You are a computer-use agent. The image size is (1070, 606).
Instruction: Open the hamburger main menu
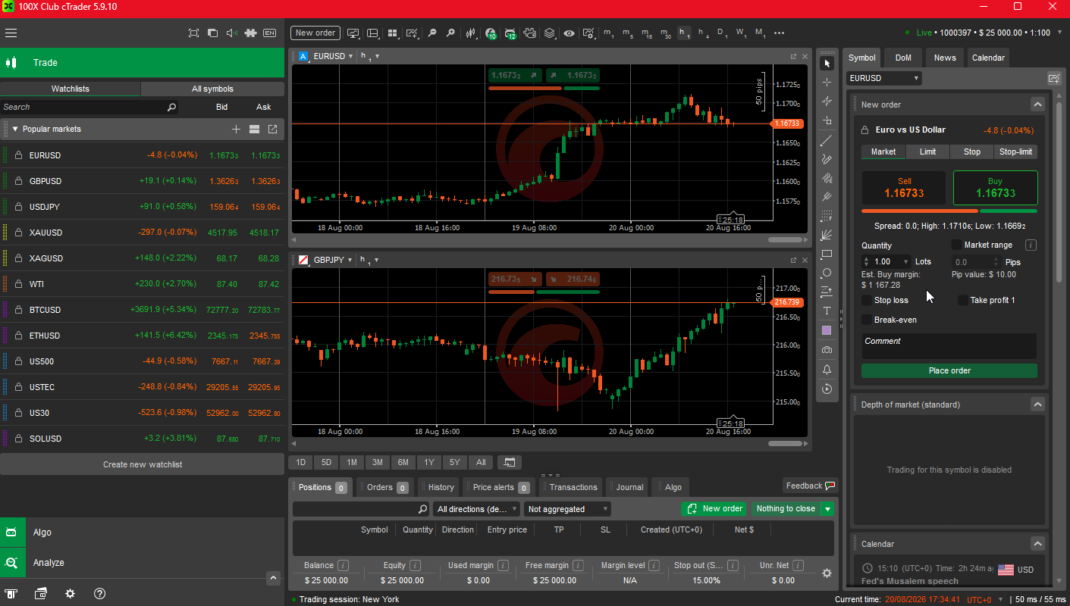tap(11, 33)
